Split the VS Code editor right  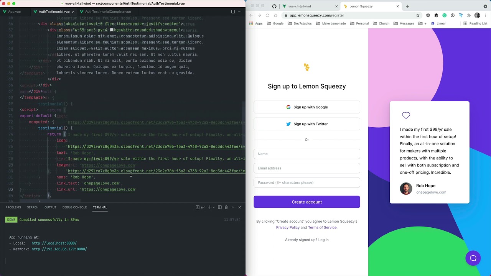pyautogui.click(x=233, y=11)
